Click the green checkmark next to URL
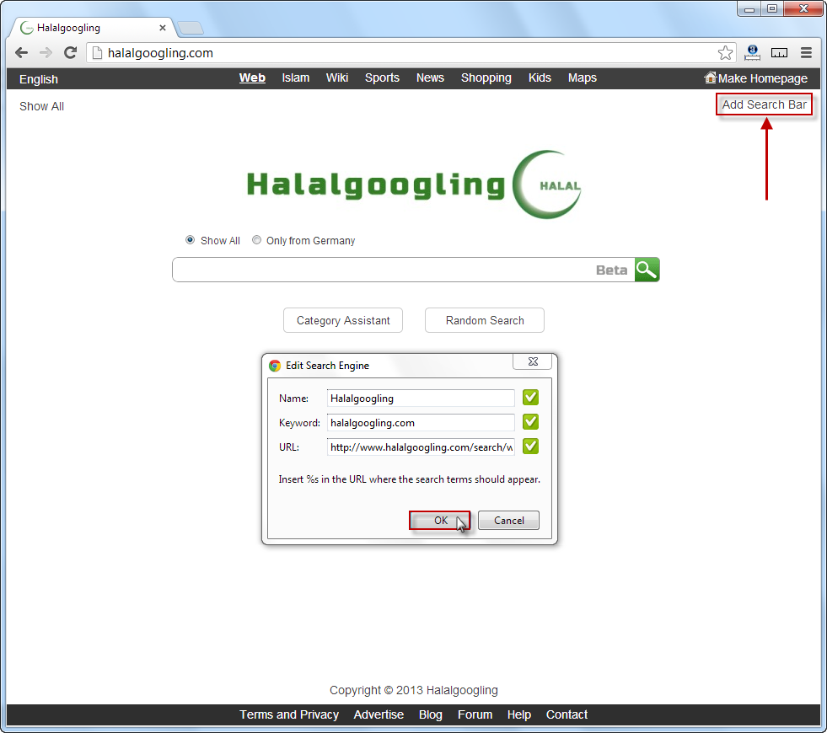The image size is (827, 733). pos(530,447)
